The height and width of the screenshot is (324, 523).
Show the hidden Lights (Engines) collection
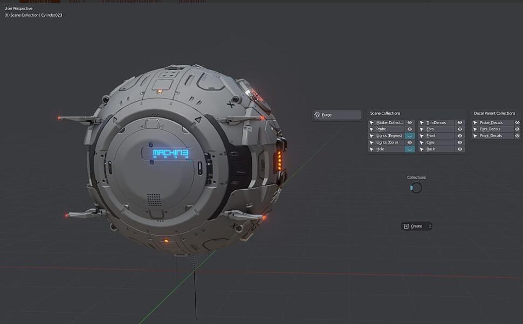[410, 136]
